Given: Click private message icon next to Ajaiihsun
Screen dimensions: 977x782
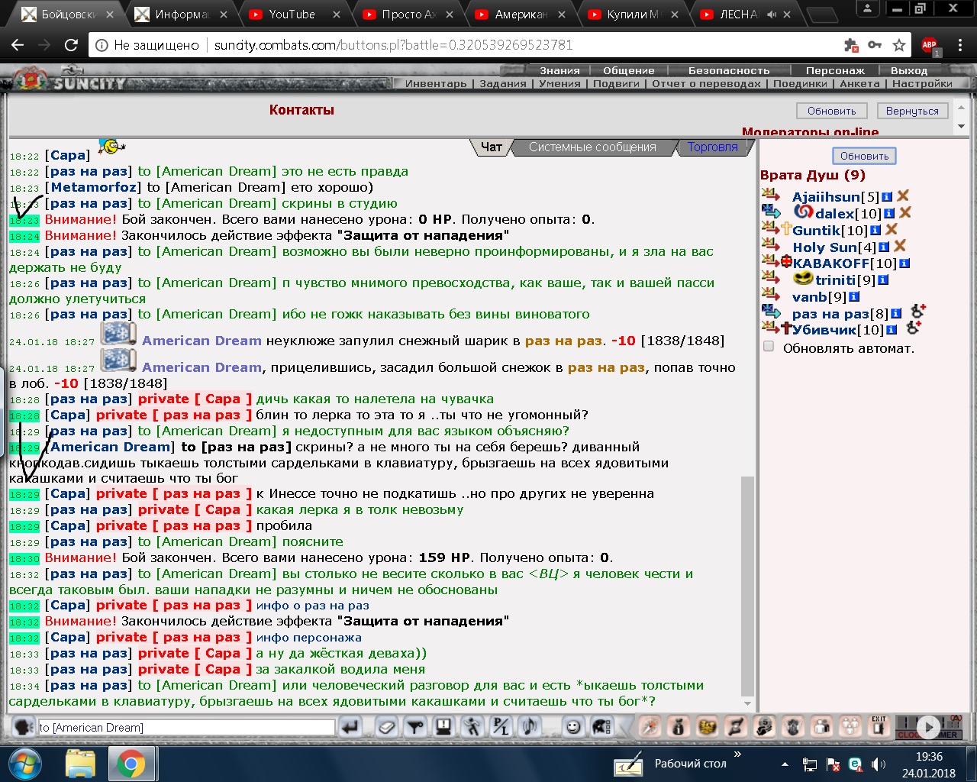Looking at the screenshot, I should (x=771, y=195).
